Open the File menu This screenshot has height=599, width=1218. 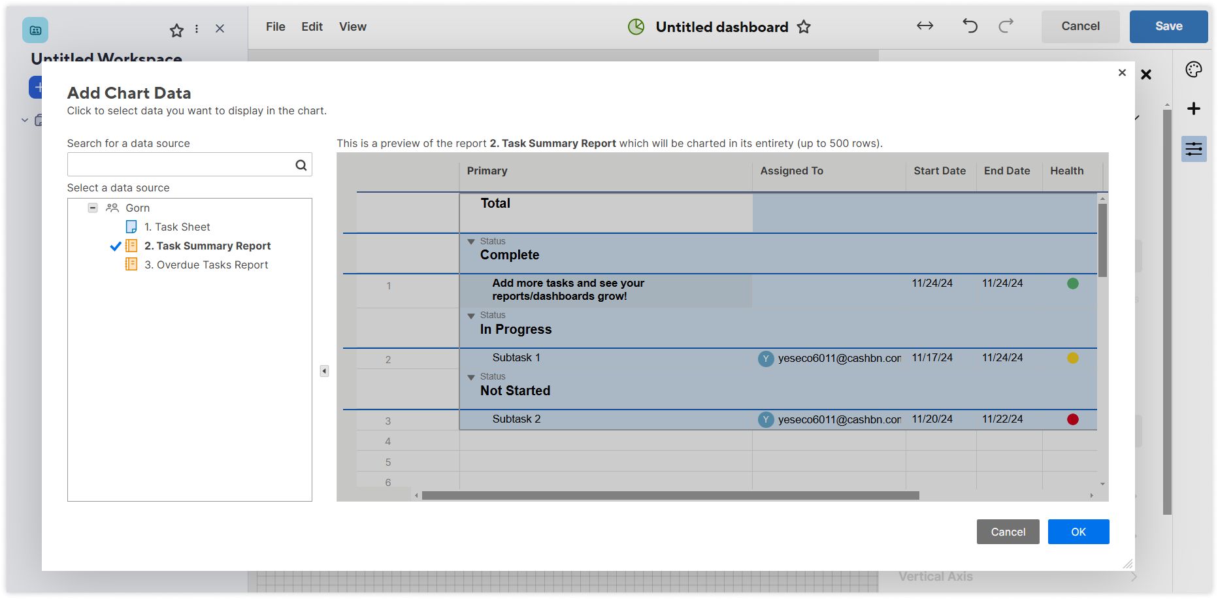pyautogui.click(x=276, y=27)
